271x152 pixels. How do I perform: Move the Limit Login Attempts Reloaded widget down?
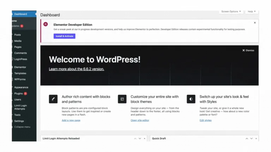140,139
